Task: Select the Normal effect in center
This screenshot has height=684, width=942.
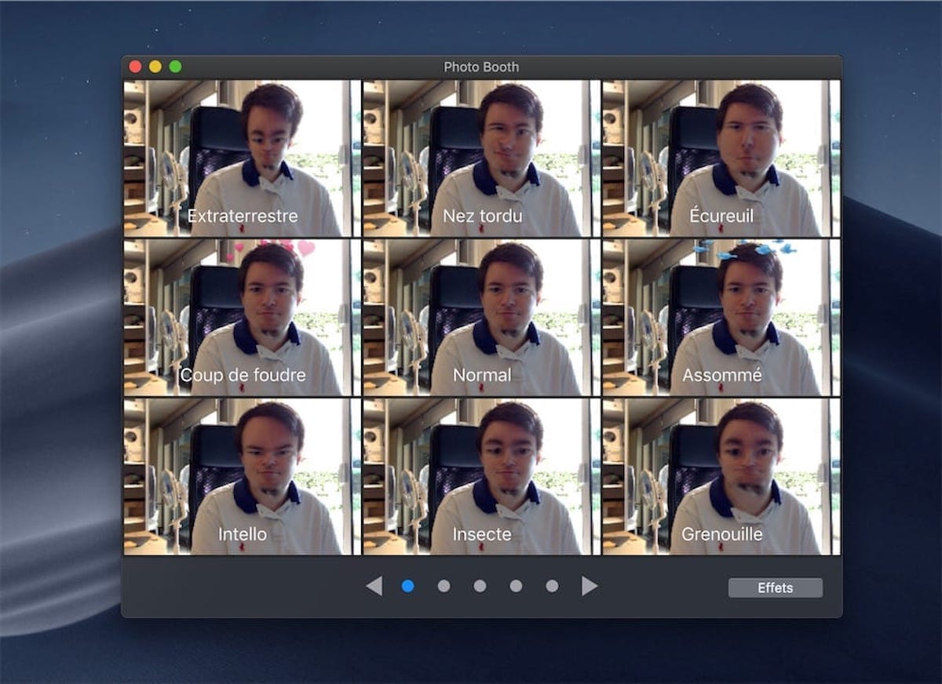Action: (481, 318)
